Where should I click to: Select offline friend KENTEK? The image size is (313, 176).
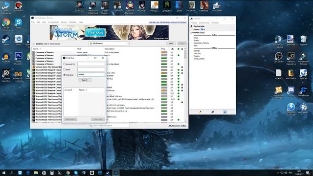point(197,51)
